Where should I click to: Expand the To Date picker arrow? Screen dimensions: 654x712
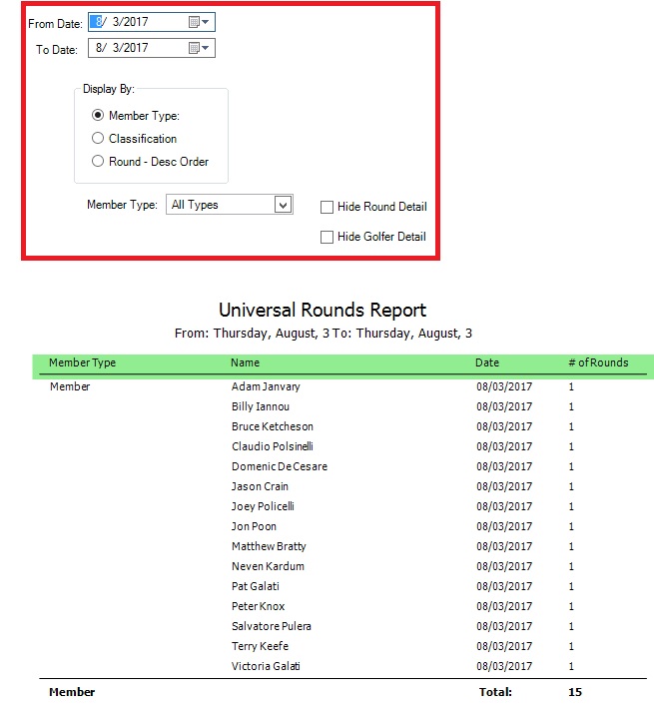point(206,47)
